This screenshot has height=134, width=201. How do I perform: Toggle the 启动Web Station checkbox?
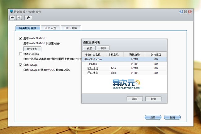[21, 38]
